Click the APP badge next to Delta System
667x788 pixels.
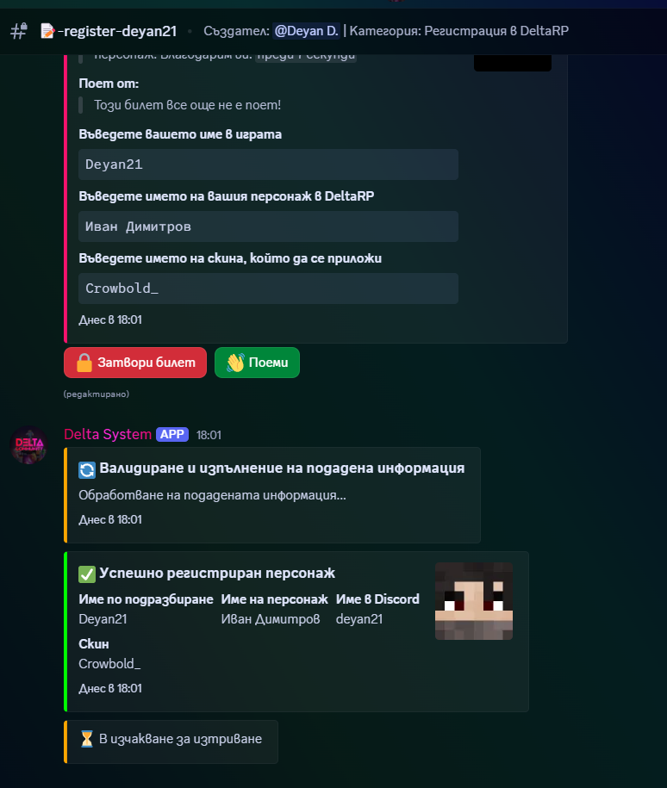pyautogui.click(x=172, y=434)
